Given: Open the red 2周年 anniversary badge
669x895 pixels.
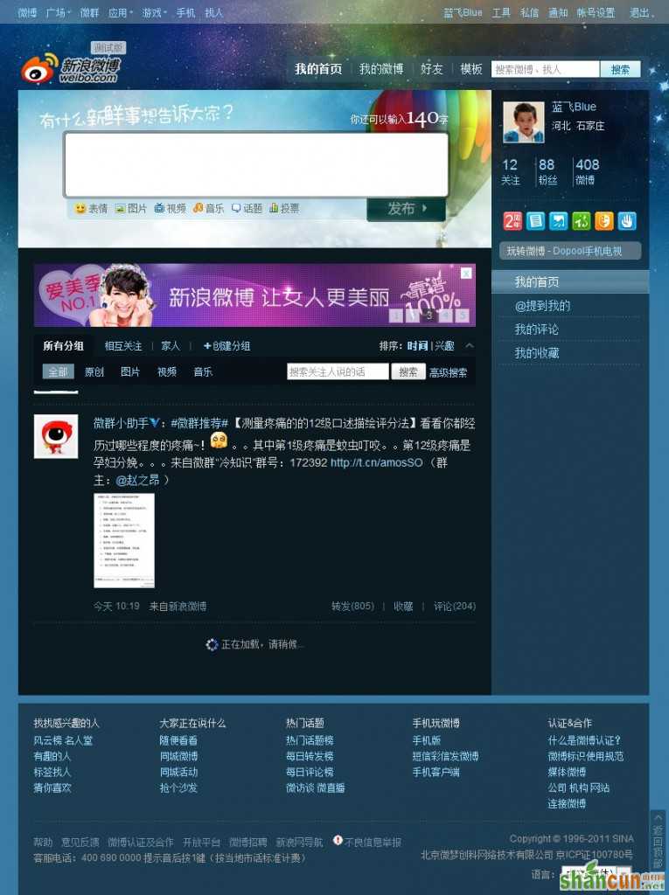Looking at the screenshot, I should click(512, 221).
